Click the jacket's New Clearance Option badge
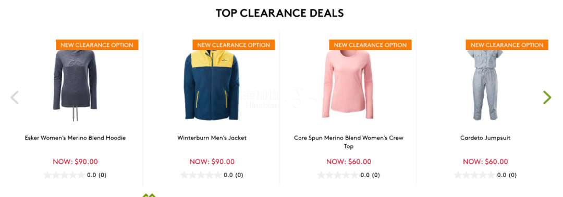 coord(234,45)
